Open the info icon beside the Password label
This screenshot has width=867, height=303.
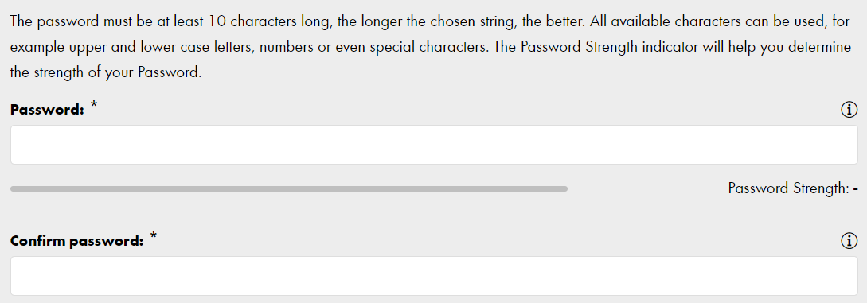pos(849,110)
